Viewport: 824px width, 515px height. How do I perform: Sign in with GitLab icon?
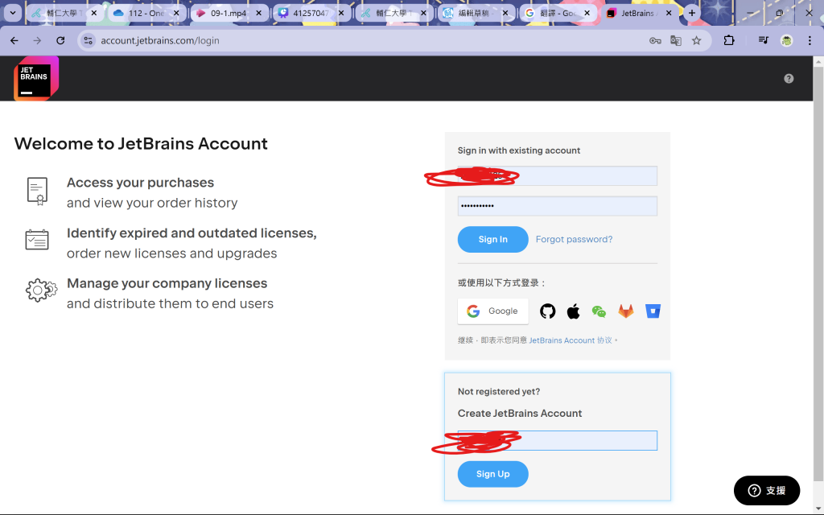pos(625,311)
